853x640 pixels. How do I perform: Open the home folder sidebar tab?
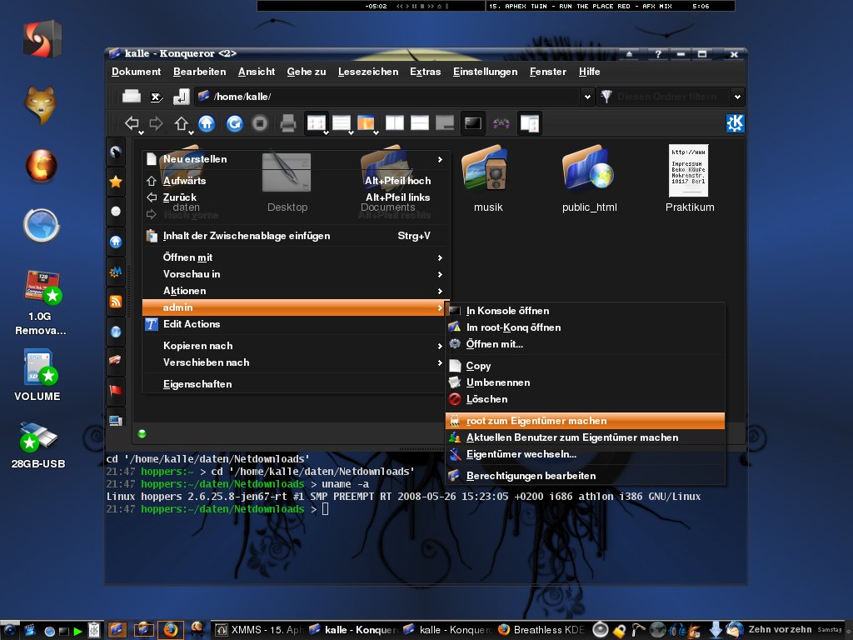tap(115, 242)
